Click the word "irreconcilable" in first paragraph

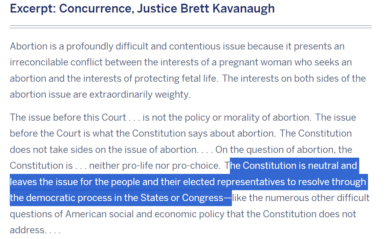pyautogui.click(x=39, y=62)
